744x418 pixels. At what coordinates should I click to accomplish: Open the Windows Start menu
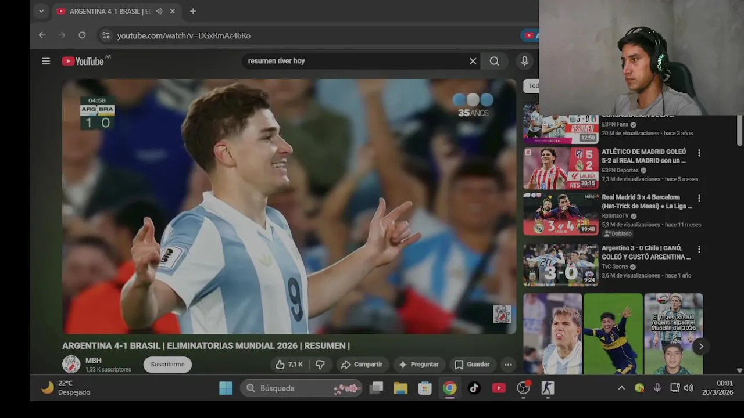pos(226,388)
